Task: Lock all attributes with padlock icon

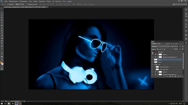Action: pos(164,49)
